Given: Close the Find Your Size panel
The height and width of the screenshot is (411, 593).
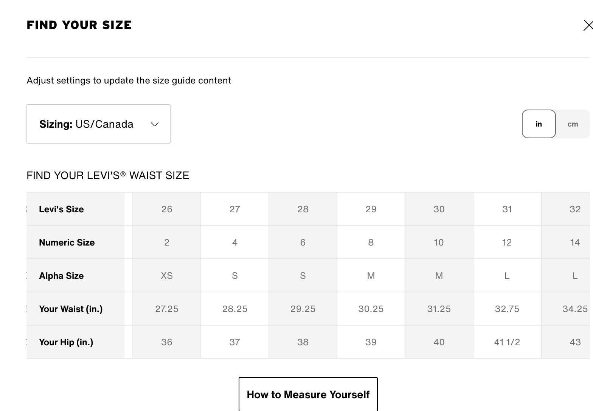Looking at the screenshot, I should [x=588, y=26].
